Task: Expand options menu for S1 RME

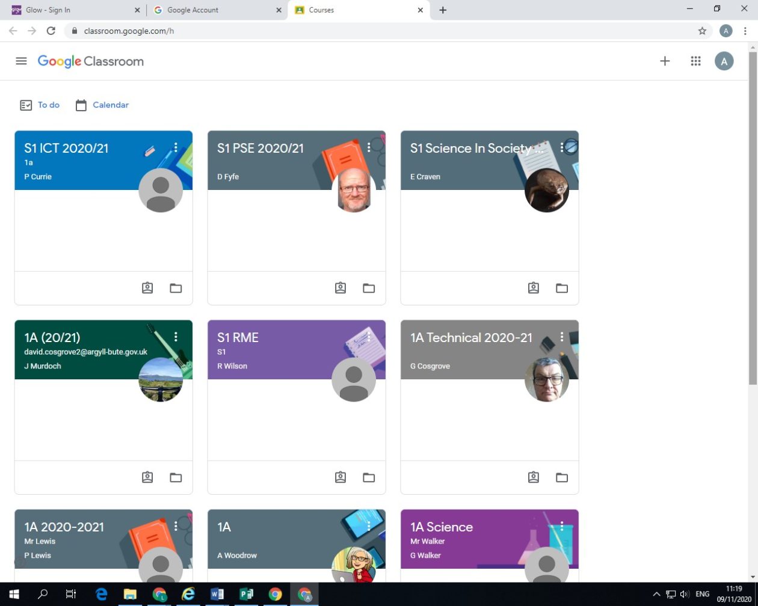Action: 369,337
